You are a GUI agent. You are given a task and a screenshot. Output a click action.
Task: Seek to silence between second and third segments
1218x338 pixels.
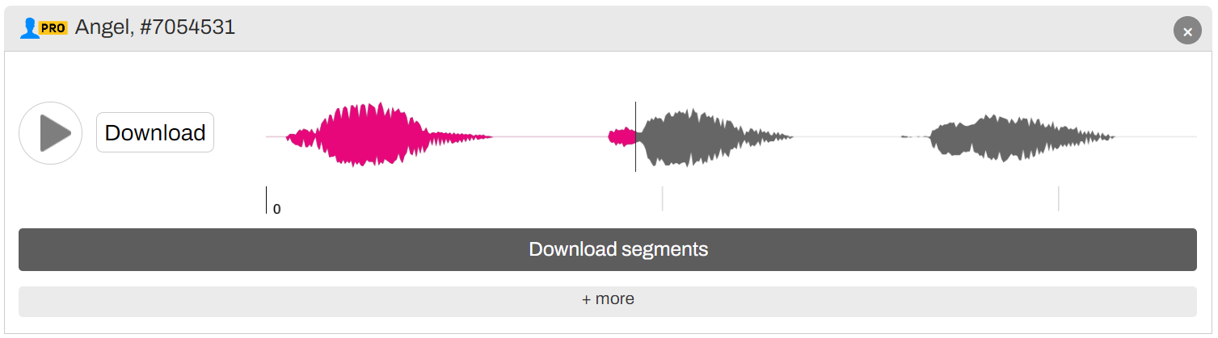(847, 137)
